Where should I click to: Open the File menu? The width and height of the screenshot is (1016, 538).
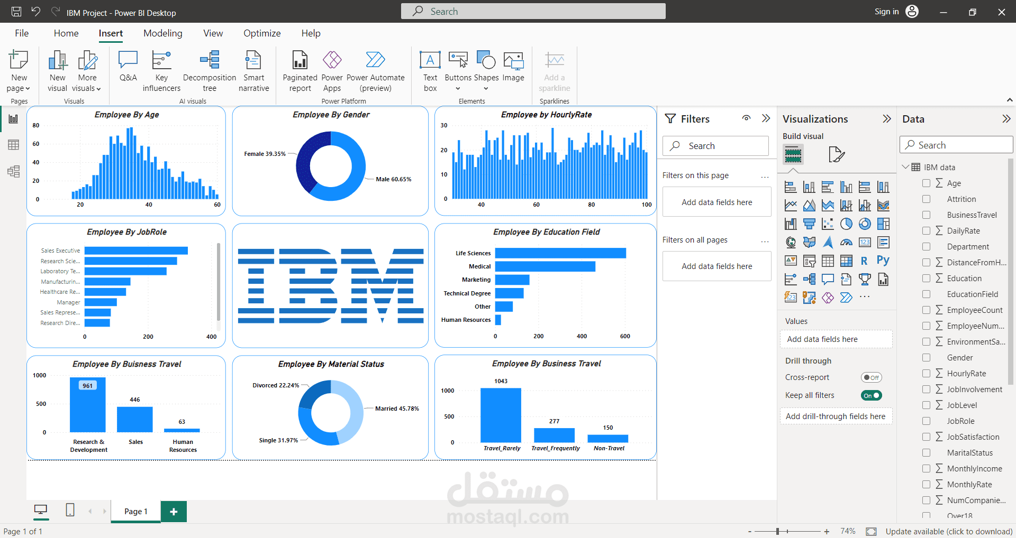pyautogui.click(x=22, y=33)
